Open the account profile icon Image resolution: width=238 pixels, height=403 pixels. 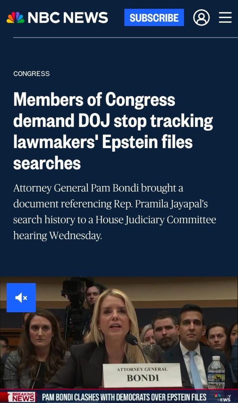[201, 17]
